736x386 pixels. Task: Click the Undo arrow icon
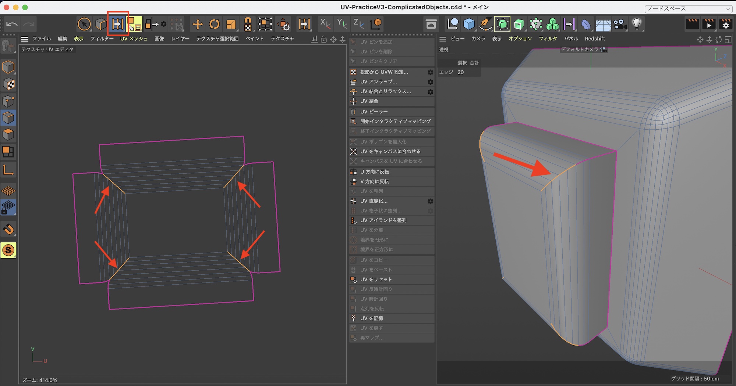[x=12, y=24]
